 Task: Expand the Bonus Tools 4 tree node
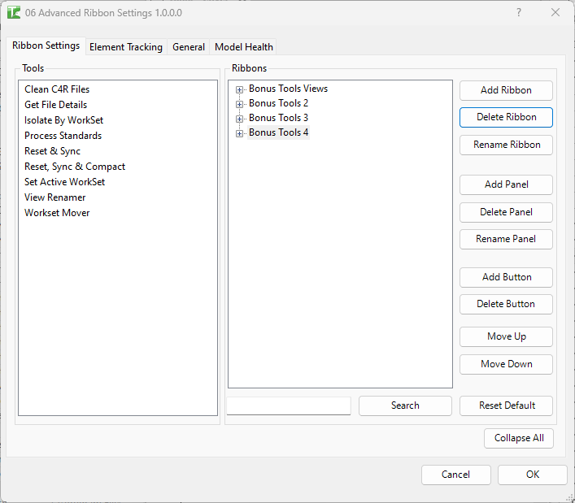(240, 133)
